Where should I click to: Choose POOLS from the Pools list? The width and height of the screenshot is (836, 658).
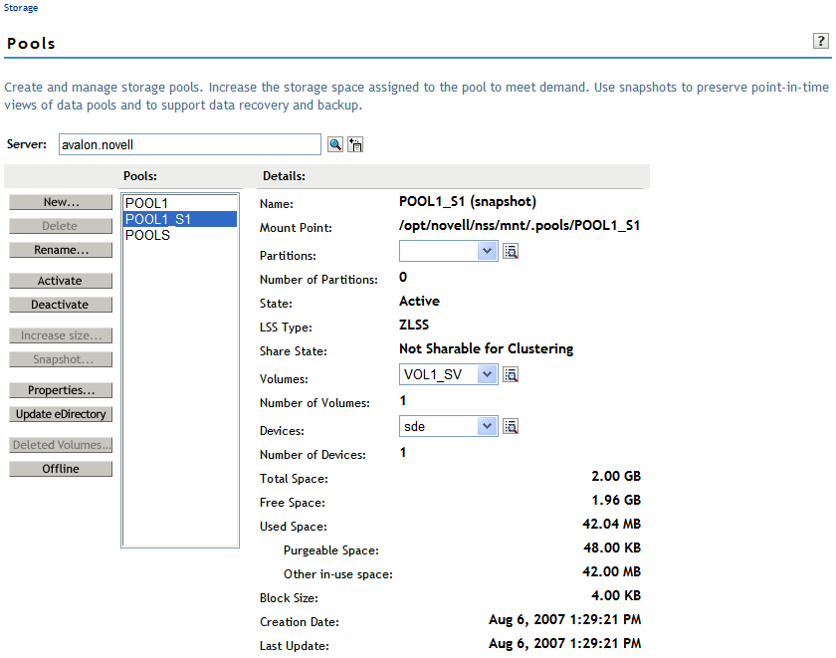147,235
